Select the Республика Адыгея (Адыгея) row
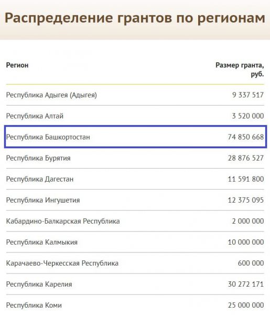The width and height of the screenshot is (270, 315). click(135, 95)
